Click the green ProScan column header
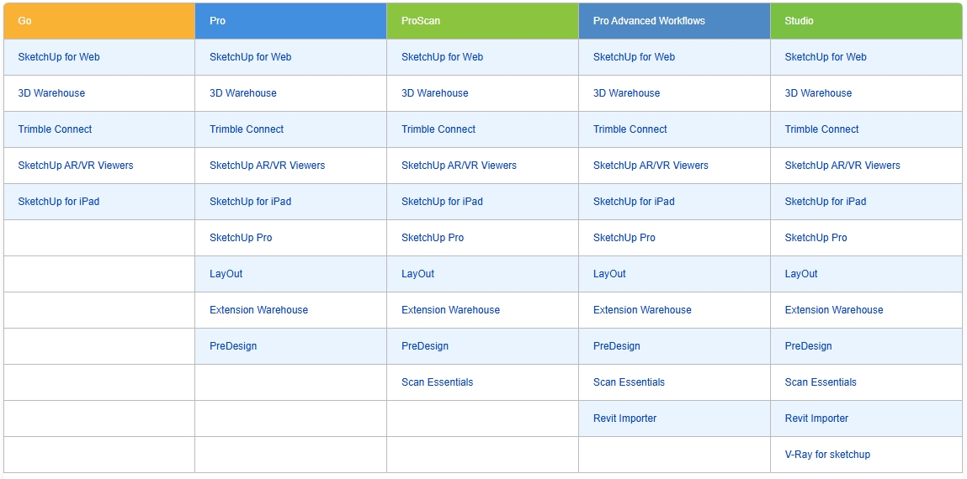The height and width of the screenshot is (479, 967). (x=482, y=21)
